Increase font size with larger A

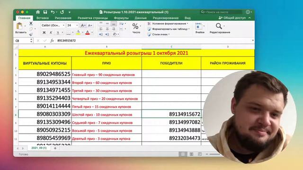click(x=83, y=25)
